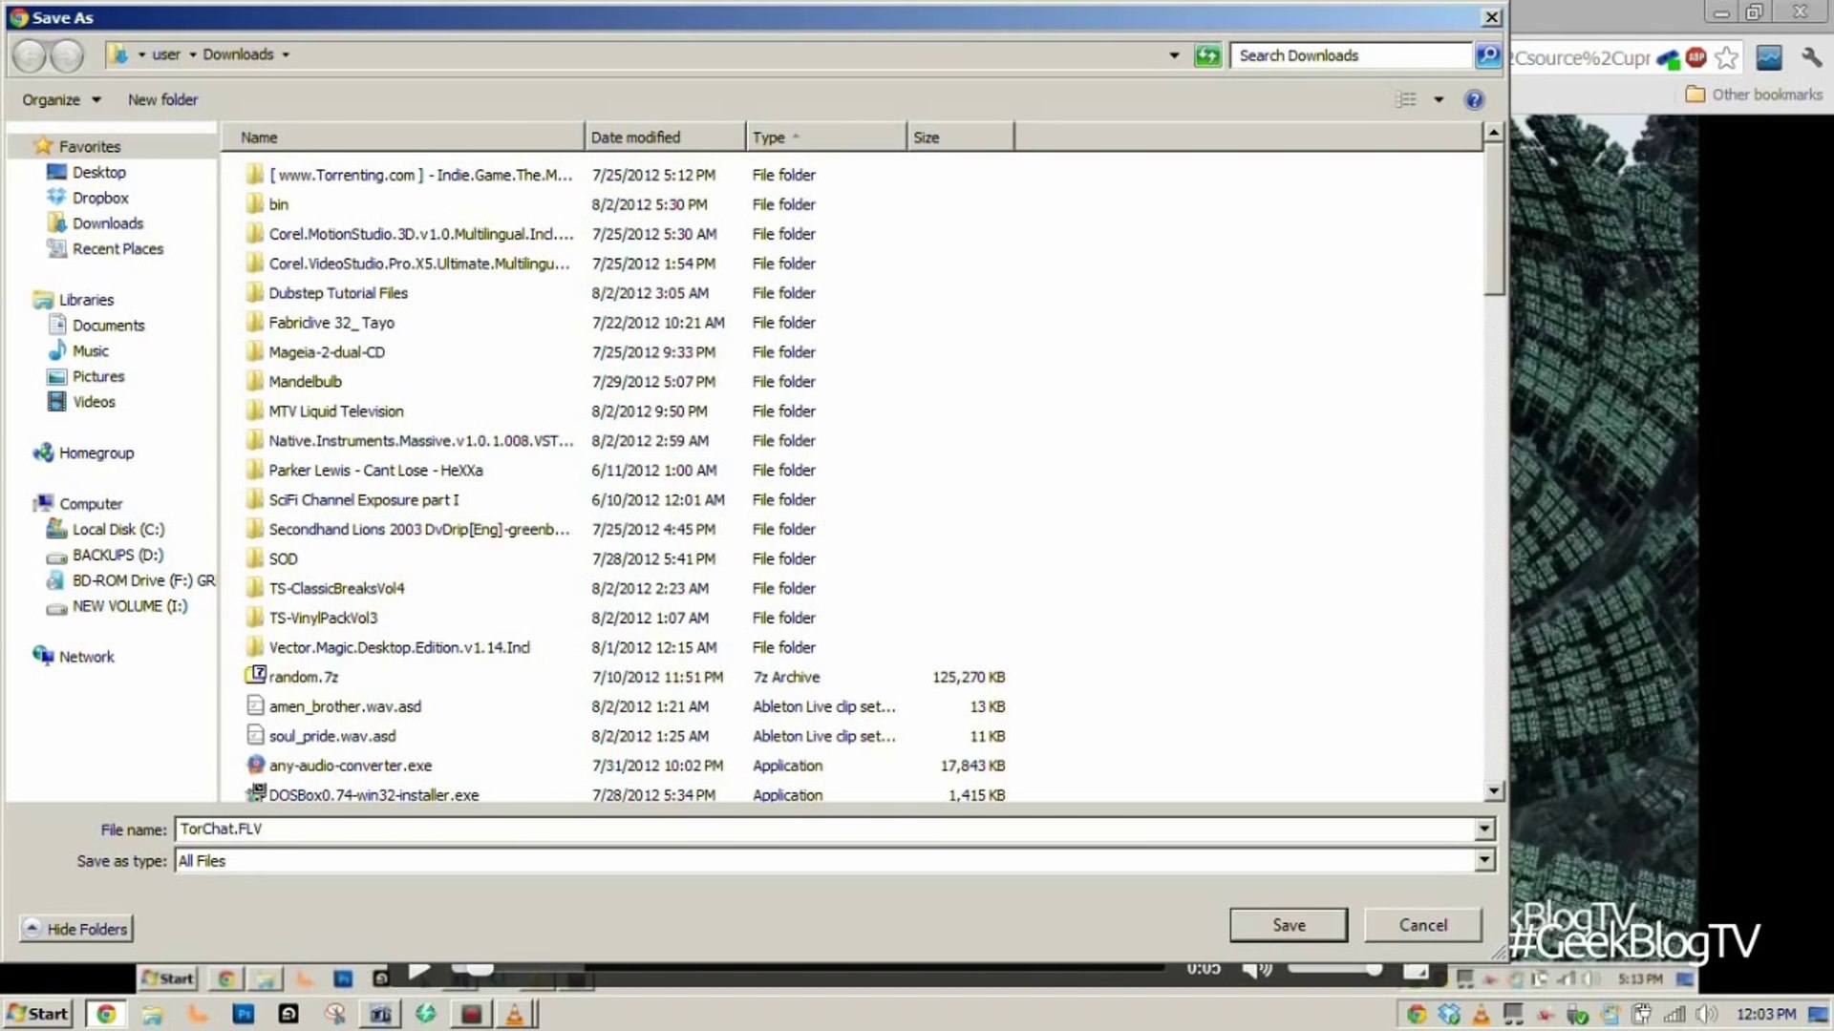Open the Organize menu
Screen dimensions: 1834x1031
(x=61, y=99)
